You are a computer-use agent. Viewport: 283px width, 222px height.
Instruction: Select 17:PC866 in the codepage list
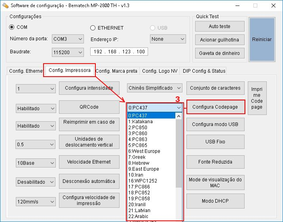tap(152, 187)
